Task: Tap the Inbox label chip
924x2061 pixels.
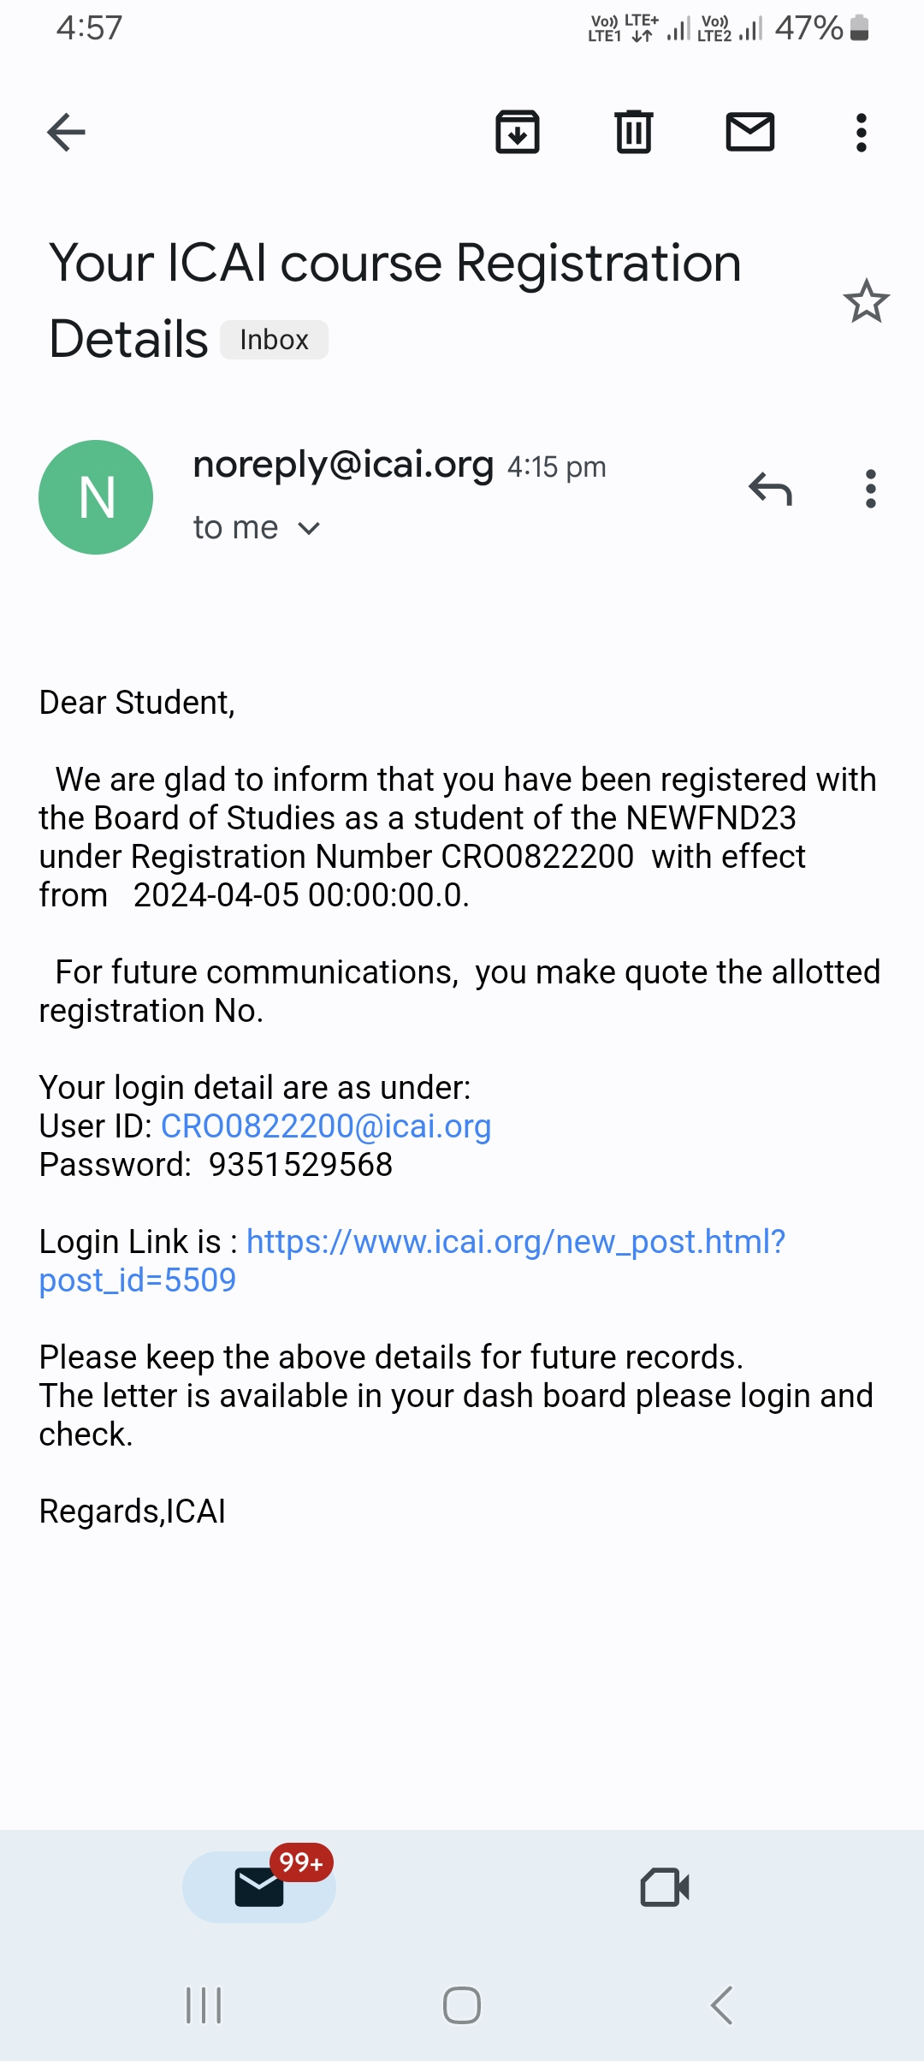Action: pyautogui.click(x=274, y=340)
